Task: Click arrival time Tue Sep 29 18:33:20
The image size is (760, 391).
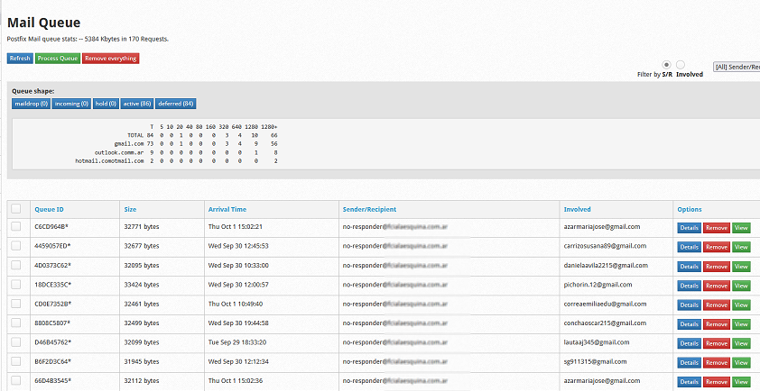Action: (237, 342)
